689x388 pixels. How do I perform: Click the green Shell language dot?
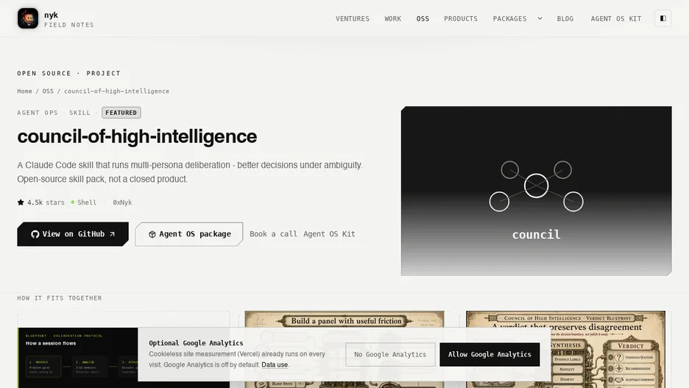click(x=72, y=202)
